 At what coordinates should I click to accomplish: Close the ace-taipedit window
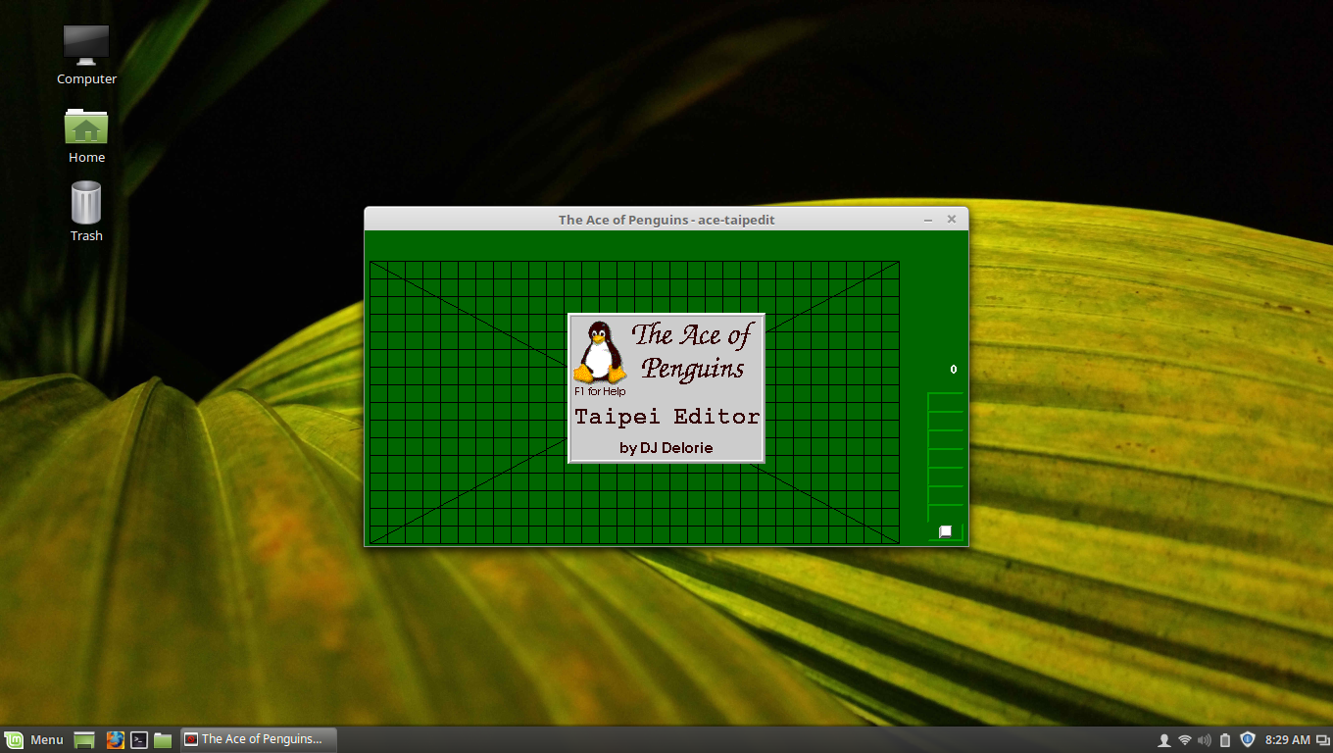pyautogui.click(x=951, y=220)
